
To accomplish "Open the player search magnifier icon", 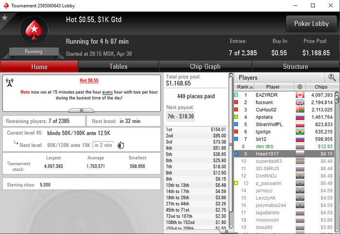I will click(332, 78).
